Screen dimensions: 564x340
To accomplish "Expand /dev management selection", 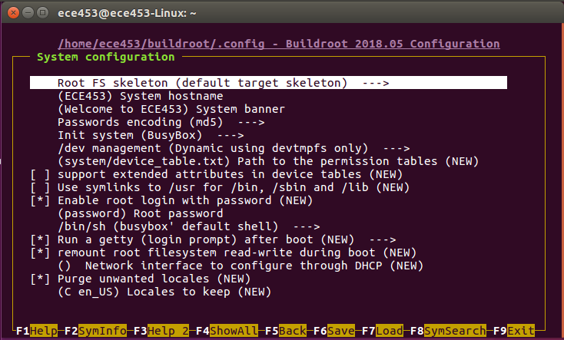I will [x=234, y=148].
